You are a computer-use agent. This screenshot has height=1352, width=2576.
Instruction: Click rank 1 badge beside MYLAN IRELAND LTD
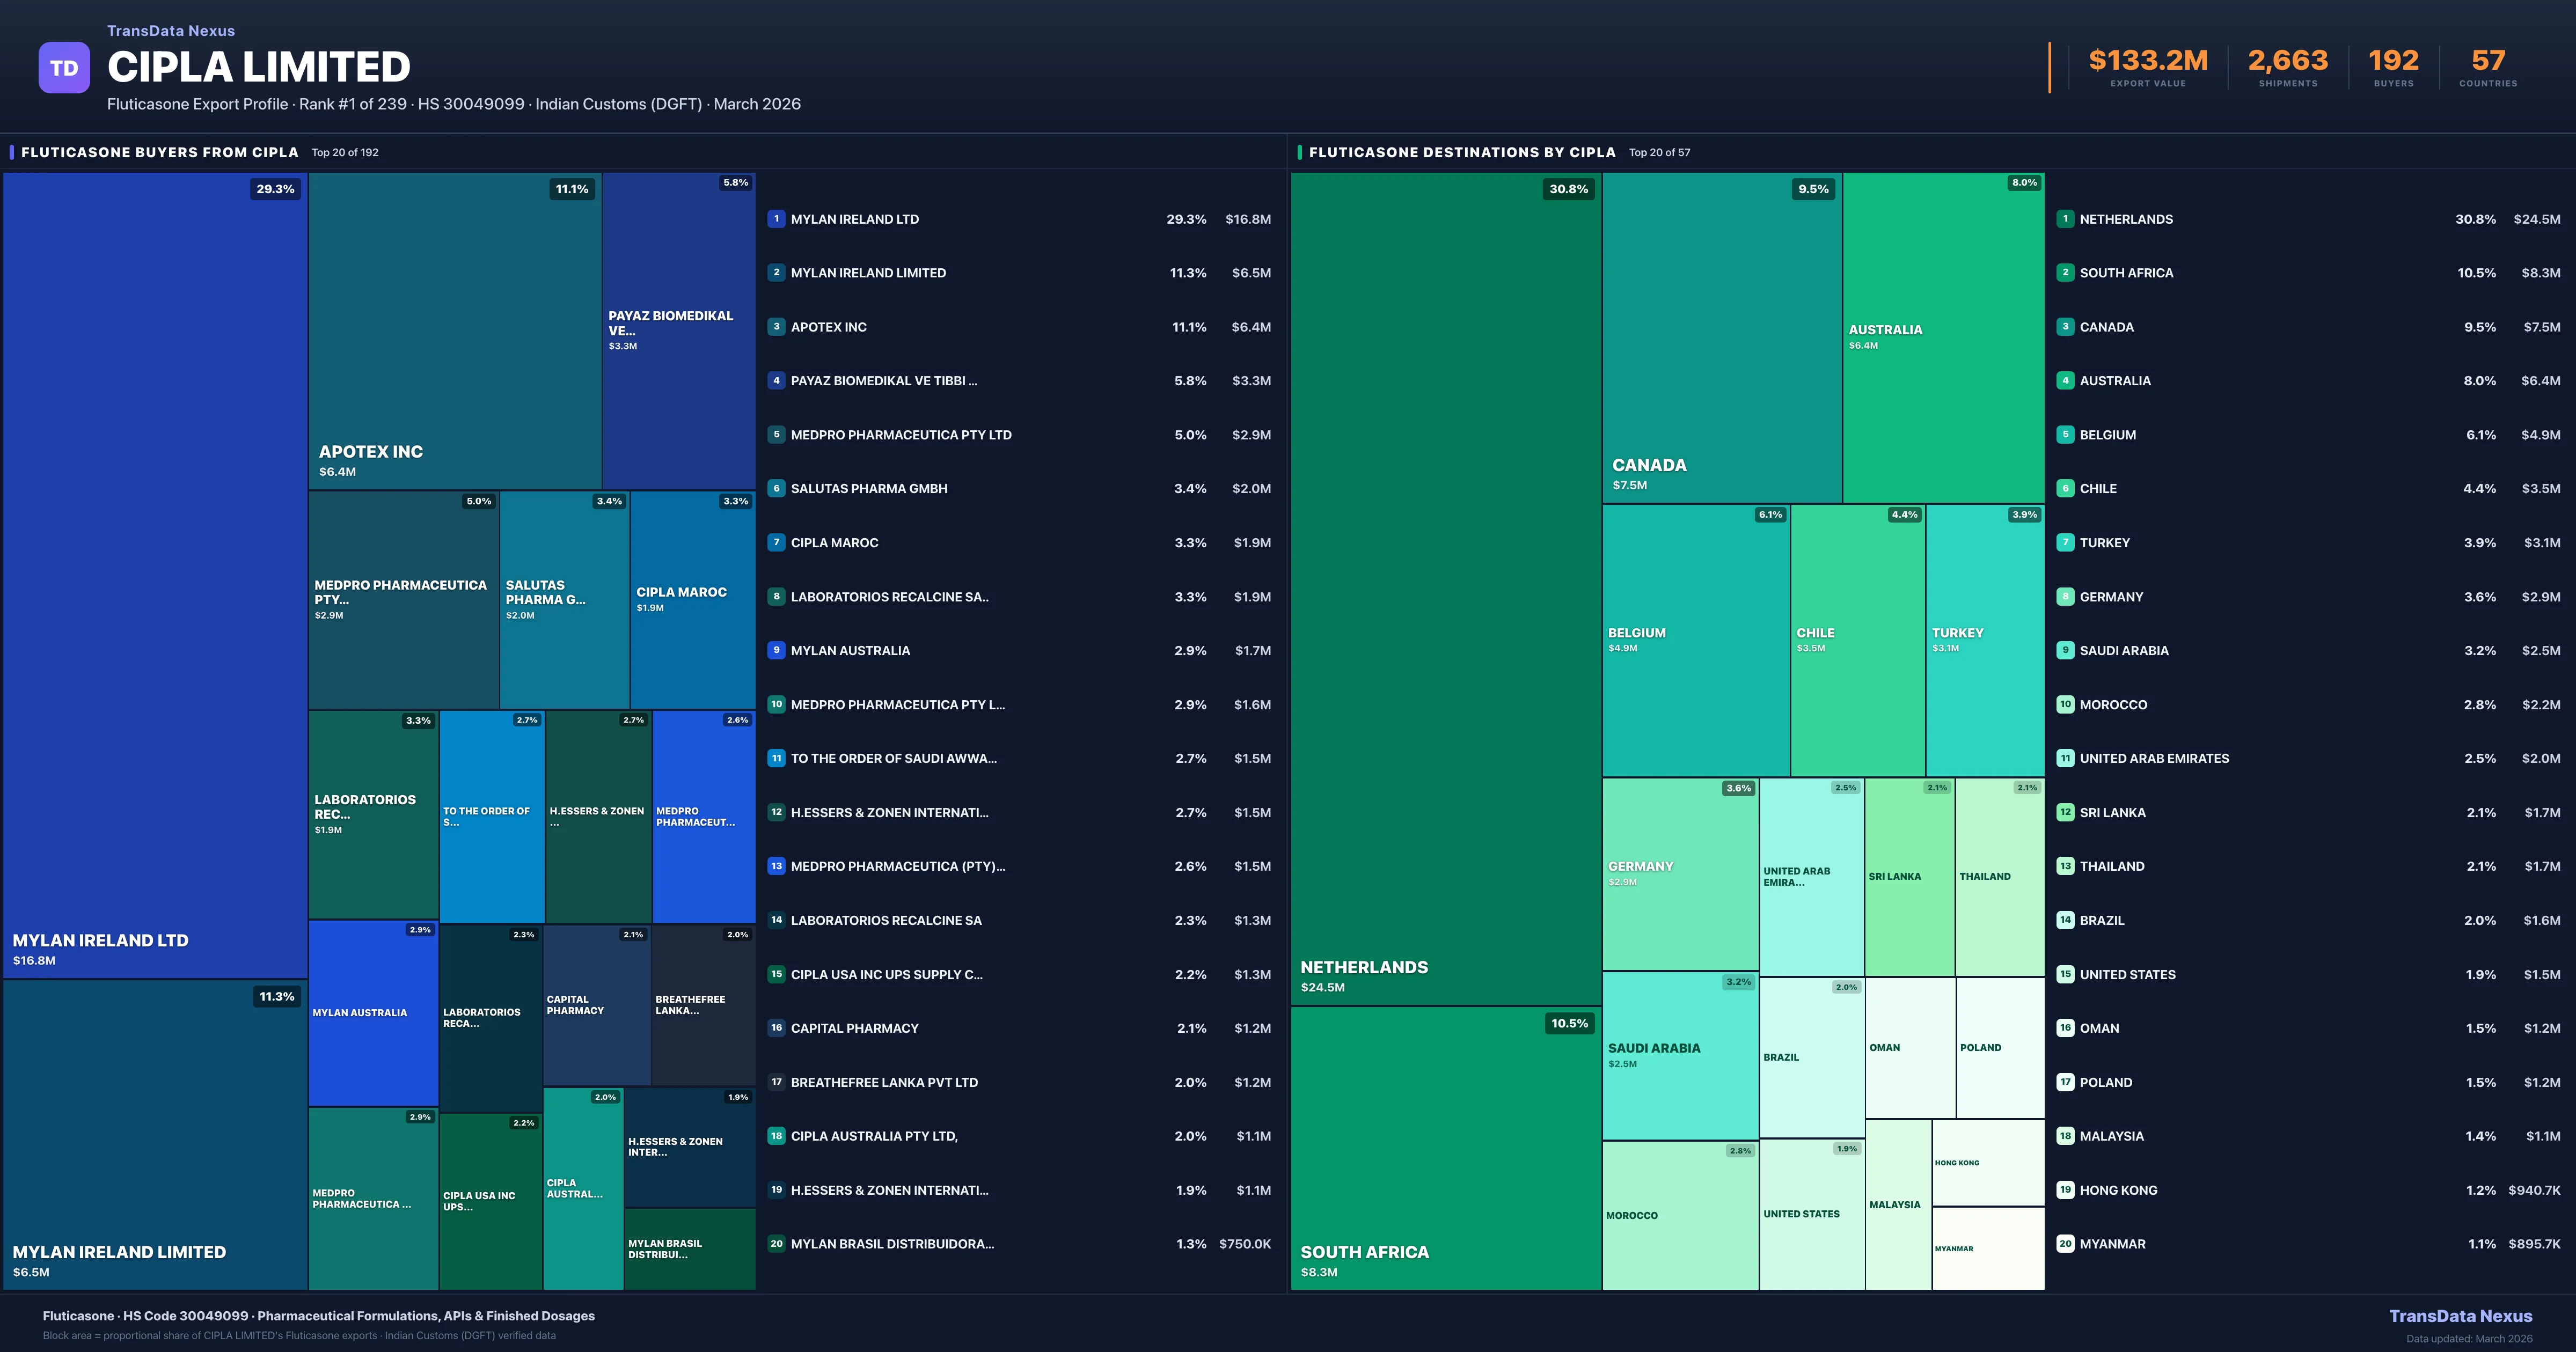click(x=776, y=219)
